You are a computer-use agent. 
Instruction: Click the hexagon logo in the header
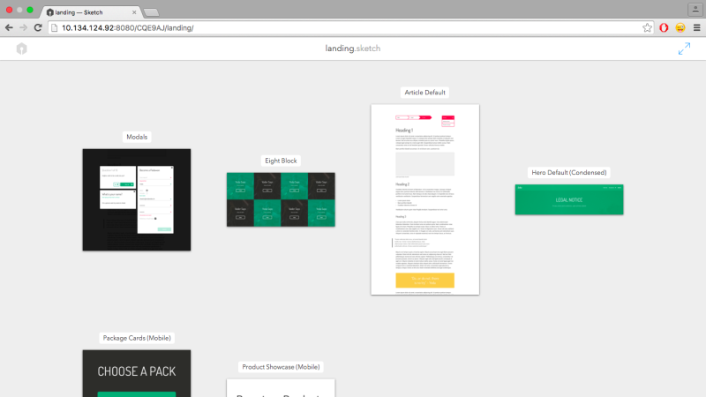(21, 49)
